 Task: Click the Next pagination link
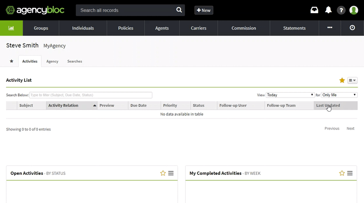(350, 129)
